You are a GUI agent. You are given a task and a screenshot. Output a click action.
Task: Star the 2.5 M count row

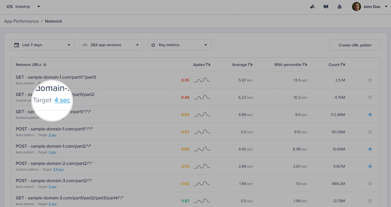point(370,80)
